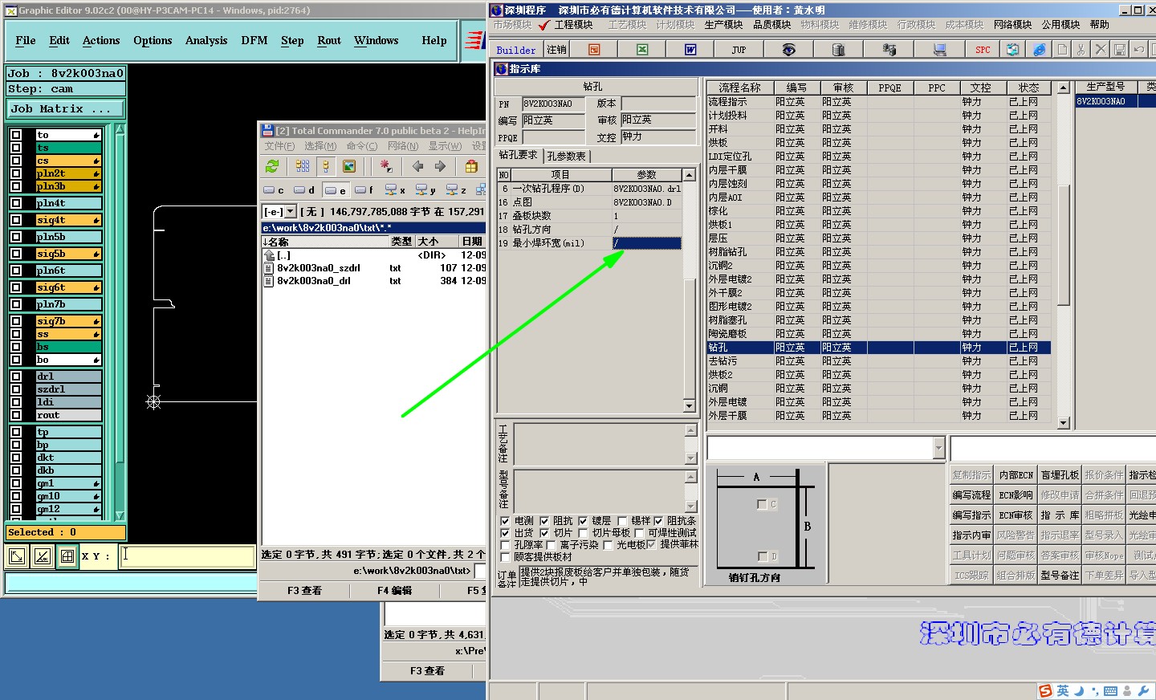The height and width of the screenshot is (700, 1156).
Task: Click scroll-up arrow of process list
Action: [x=1064, y=87]
